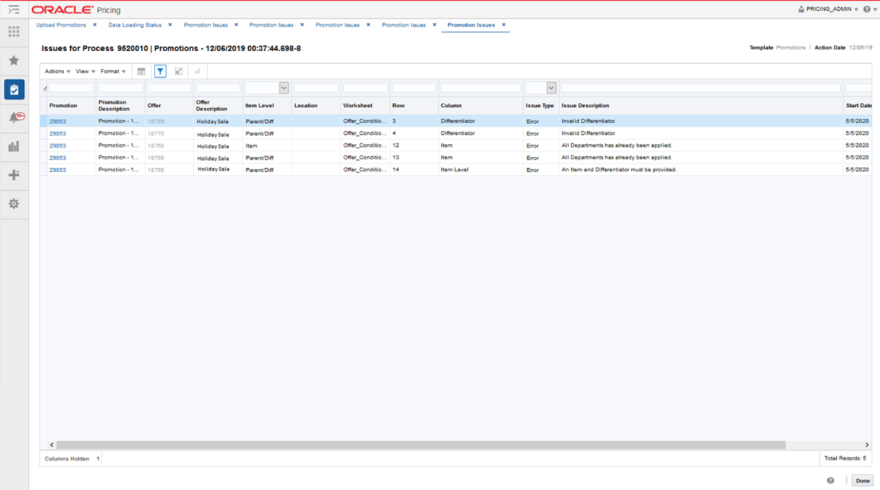The image size is (880, 490).
Task: Click the help icon in the header
Action: (x=867, y=9)
